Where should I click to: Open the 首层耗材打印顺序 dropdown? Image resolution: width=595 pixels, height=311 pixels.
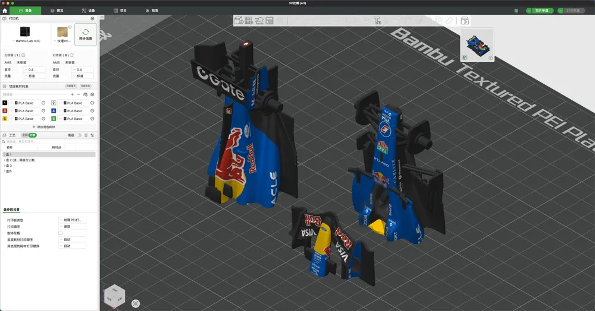pos(72,240)
